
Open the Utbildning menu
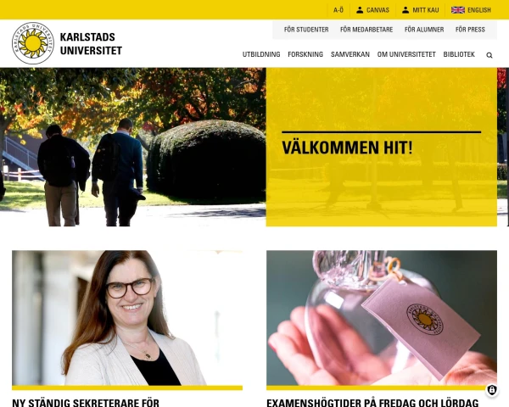coord(261,54)
